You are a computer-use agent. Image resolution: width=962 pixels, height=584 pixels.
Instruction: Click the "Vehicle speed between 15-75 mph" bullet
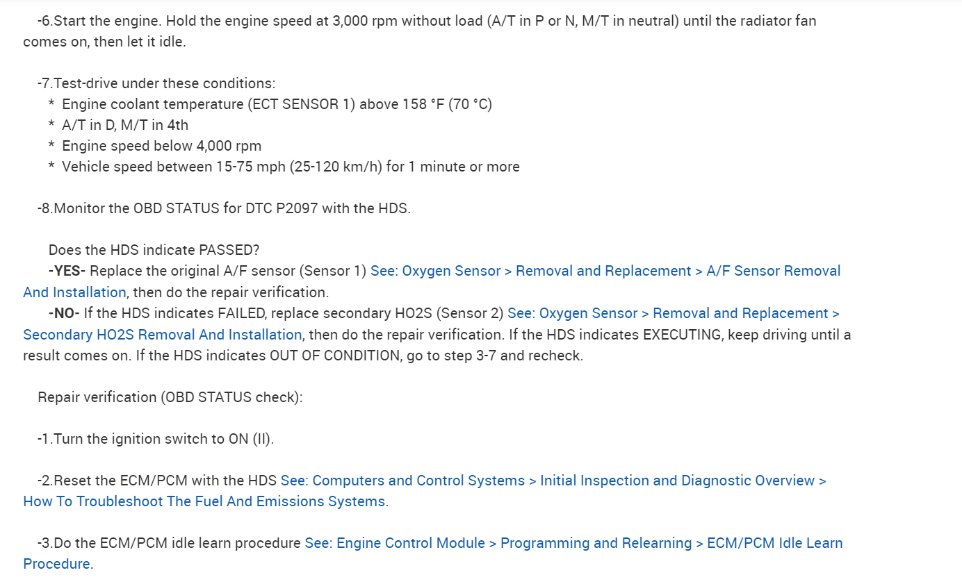point(291,167)
